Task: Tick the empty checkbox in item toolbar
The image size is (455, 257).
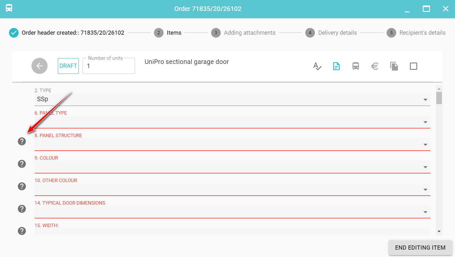Action: [413, 66]
